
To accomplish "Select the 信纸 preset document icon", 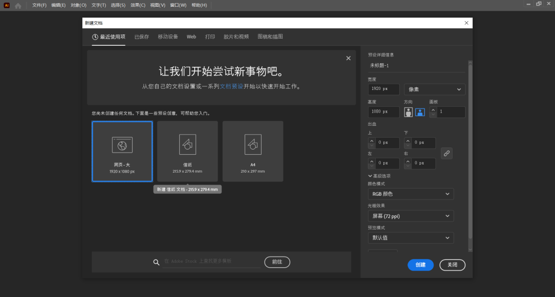I will (187, 144).
